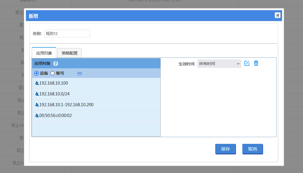Close the 新增 dialog with the X
The image size is (303, 173).
(277, 15)
